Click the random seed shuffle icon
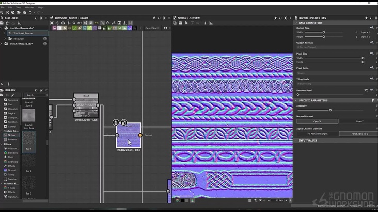378x212 pixels. (366, 90)
